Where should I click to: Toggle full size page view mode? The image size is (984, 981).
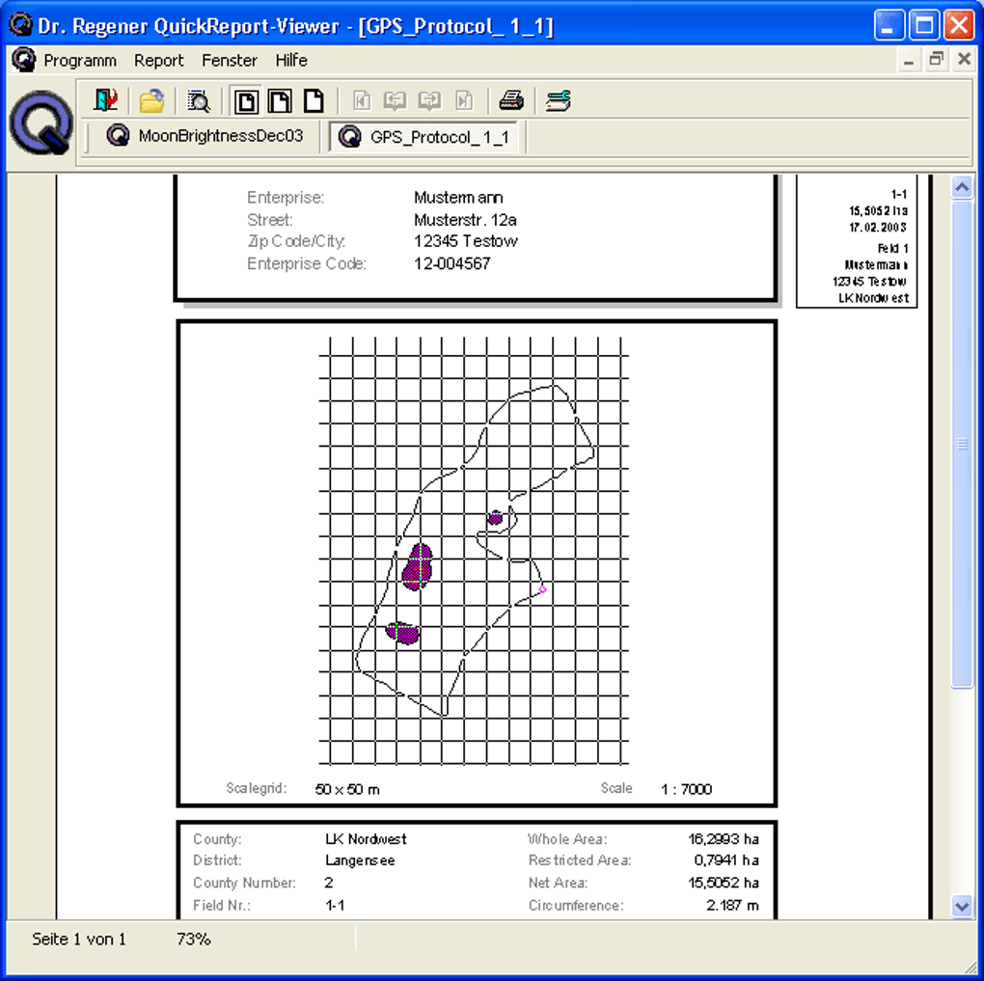coord(313,99)
